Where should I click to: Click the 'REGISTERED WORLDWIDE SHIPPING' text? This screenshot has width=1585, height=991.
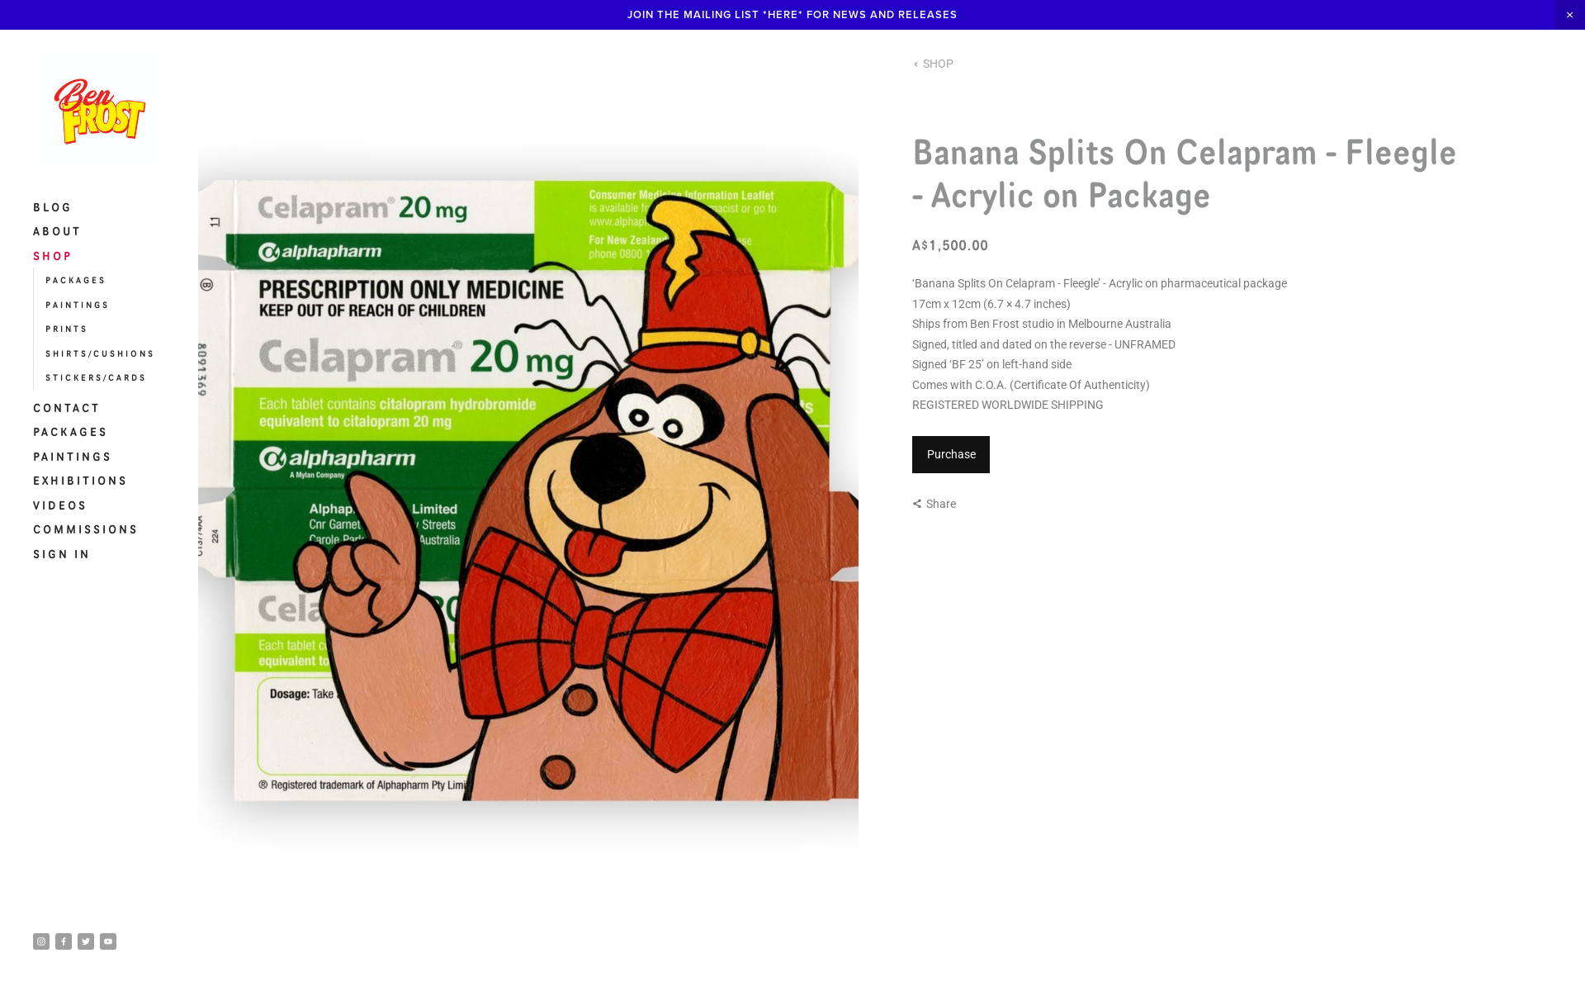click(1007, 405)
